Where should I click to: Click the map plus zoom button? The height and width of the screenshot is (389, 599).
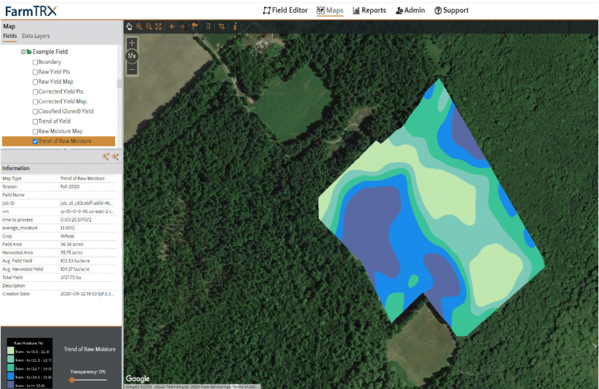coord(132,43)
